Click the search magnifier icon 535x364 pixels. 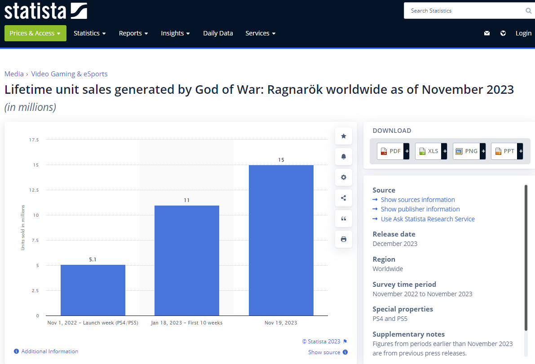[x=529, y=11]
